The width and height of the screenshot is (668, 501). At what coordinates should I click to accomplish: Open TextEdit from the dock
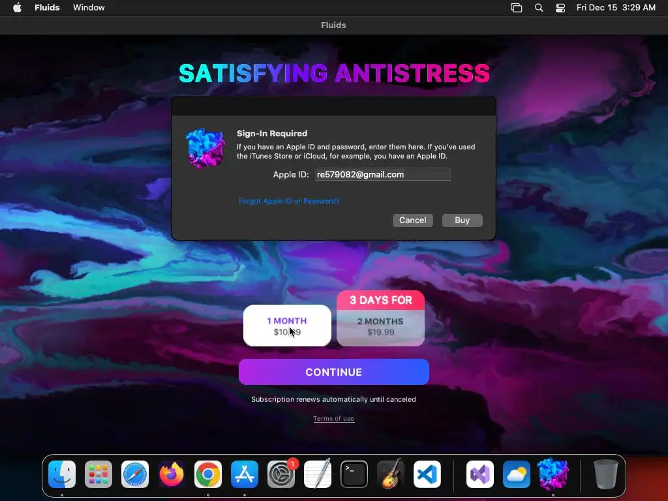click(x=318, y=474)
